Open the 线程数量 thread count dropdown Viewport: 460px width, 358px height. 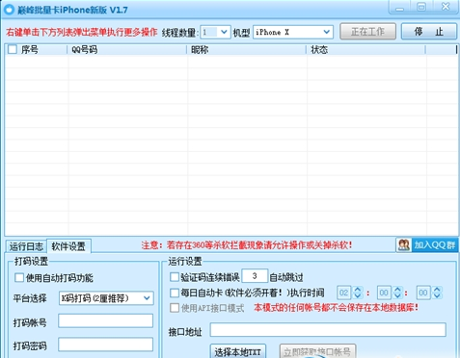click(x=215, y=32)
